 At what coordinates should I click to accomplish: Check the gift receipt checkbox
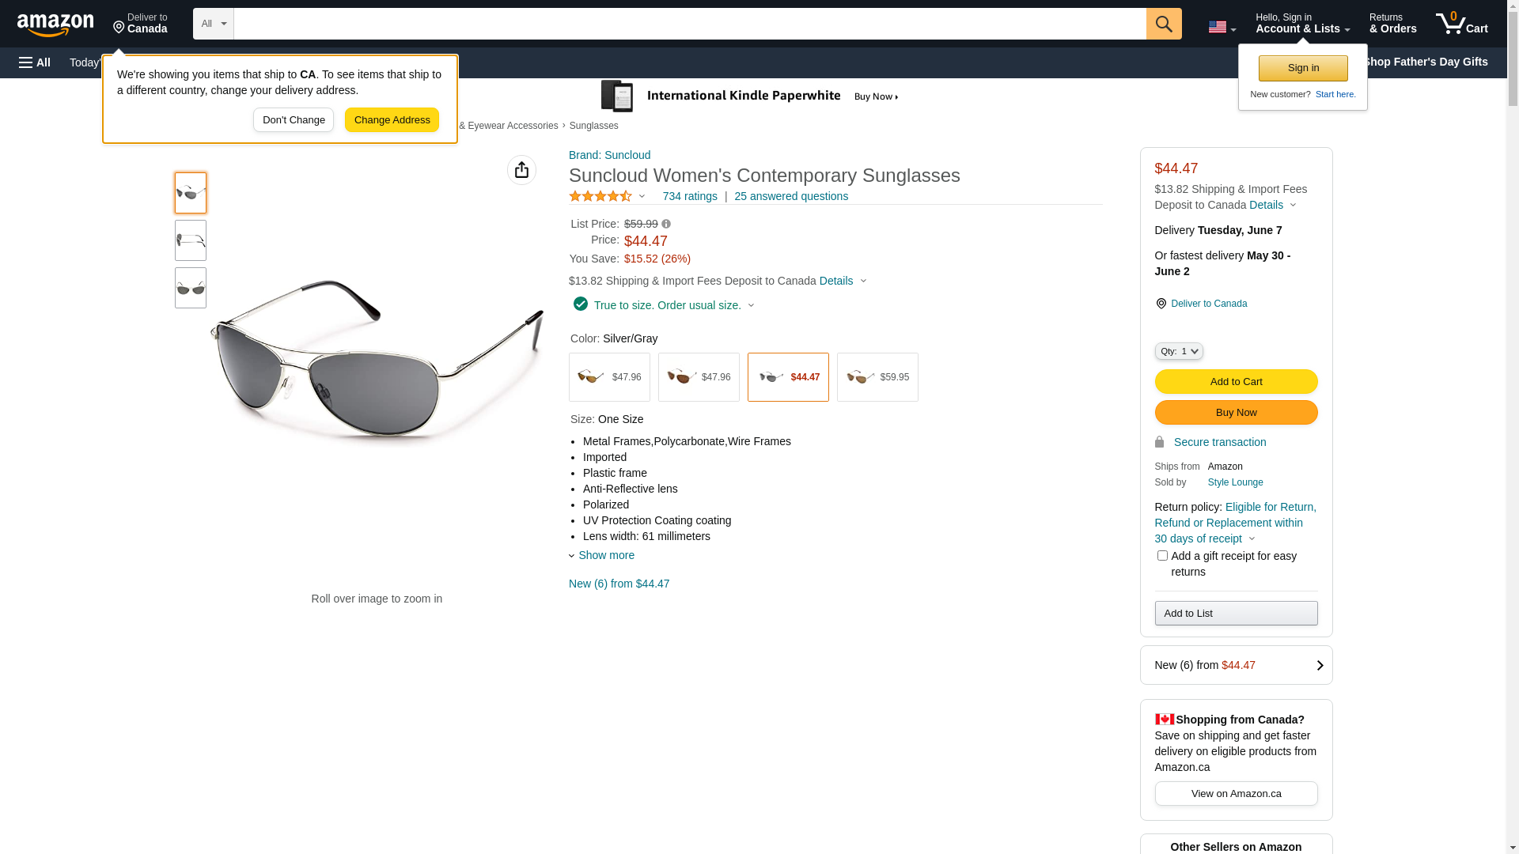tap(1162, 556)
